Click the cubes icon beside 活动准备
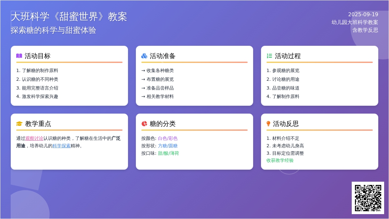 [144, 56]
